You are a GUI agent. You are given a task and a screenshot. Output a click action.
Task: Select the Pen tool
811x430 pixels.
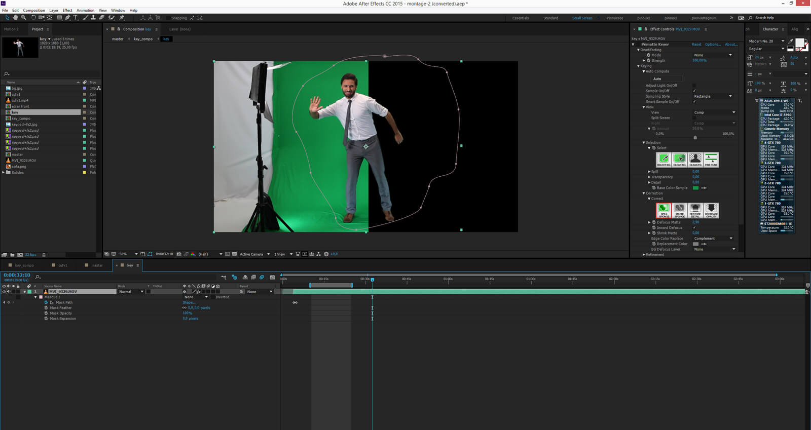67,18
